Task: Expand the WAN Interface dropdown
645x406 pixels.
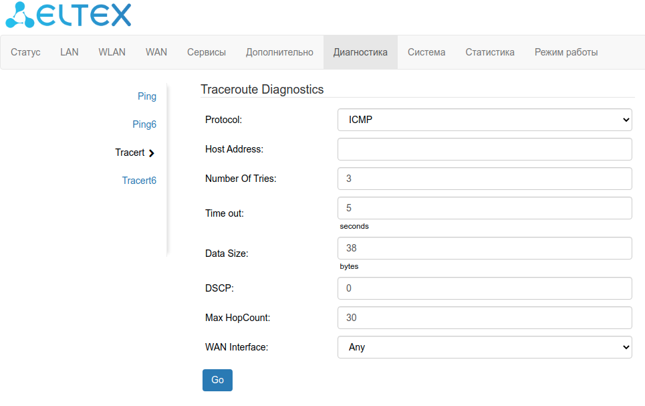Action: coord(485,347)
